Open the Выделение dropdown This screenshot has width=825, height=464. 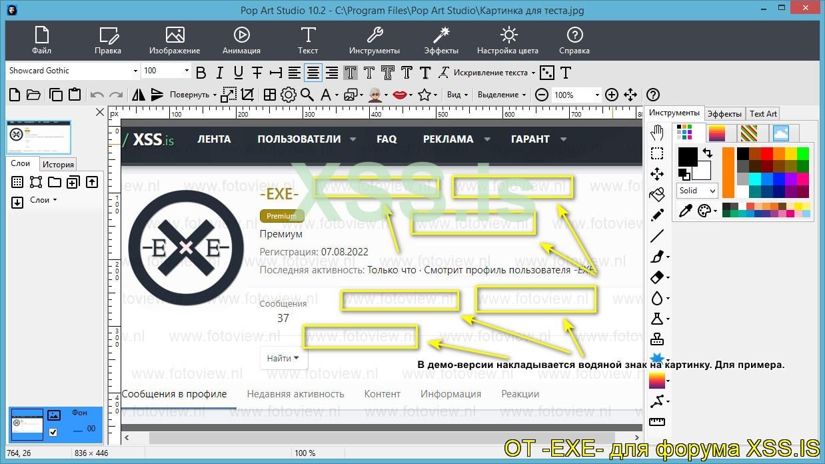click(502, 95)
